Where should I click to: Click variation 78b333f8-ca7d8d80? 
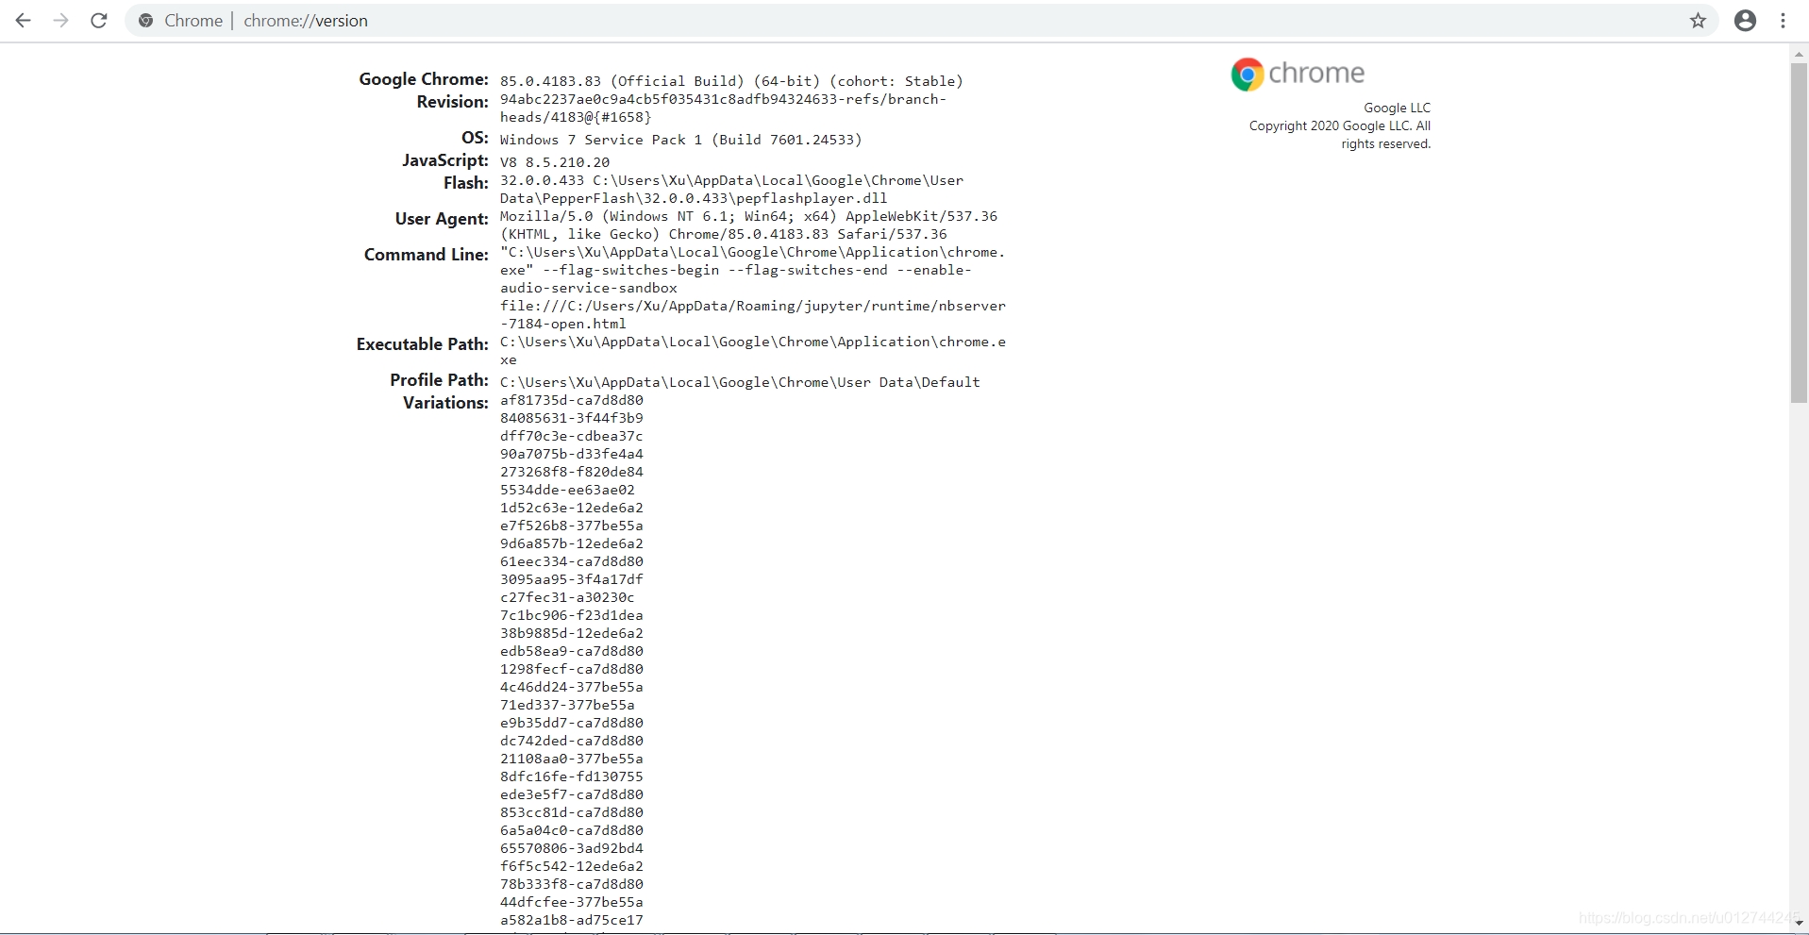[x=572, y=884]
